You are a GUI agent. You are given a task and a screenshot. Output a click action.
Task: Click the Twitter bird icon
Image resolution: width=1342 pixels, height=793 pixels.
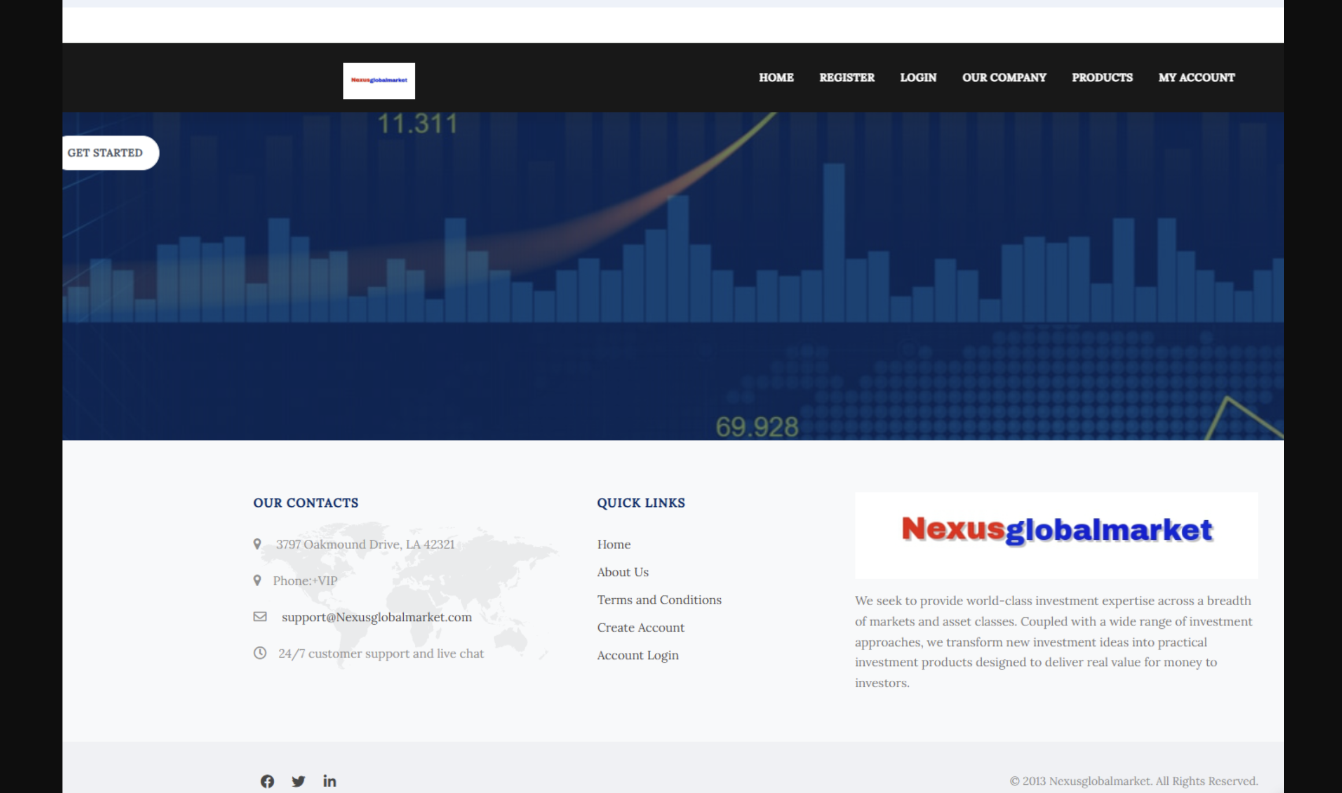[x=298, y=781]
